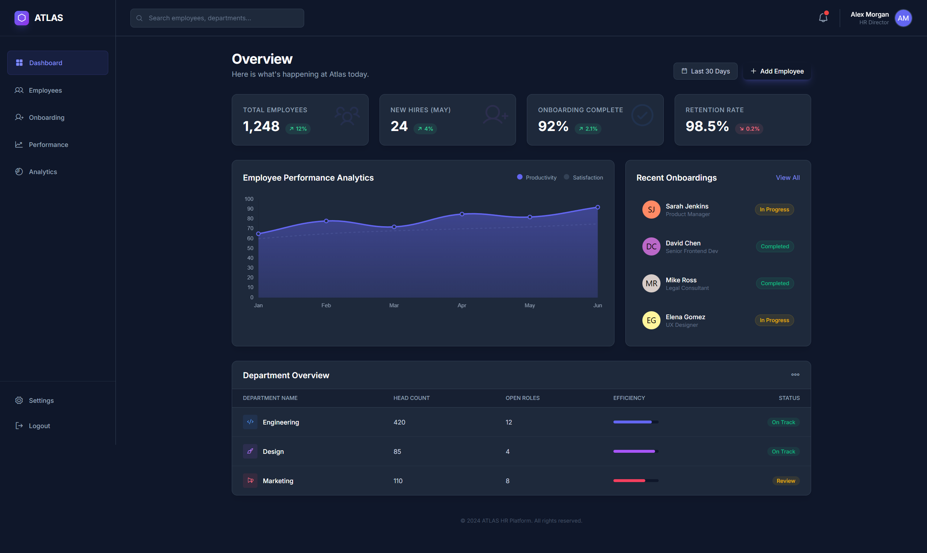Viewport: 927px width, 553px height.
Task: Toggle the Satisfaction legend indicator
Action: [x=566, y=177]
